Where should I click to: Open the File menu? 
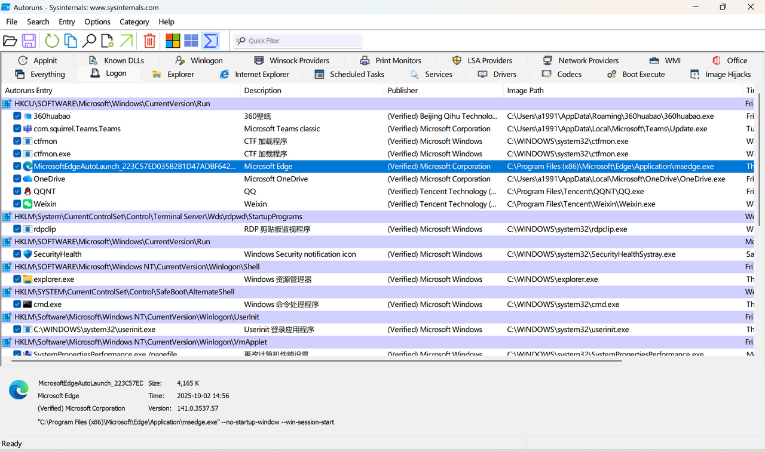pos(12,21)
